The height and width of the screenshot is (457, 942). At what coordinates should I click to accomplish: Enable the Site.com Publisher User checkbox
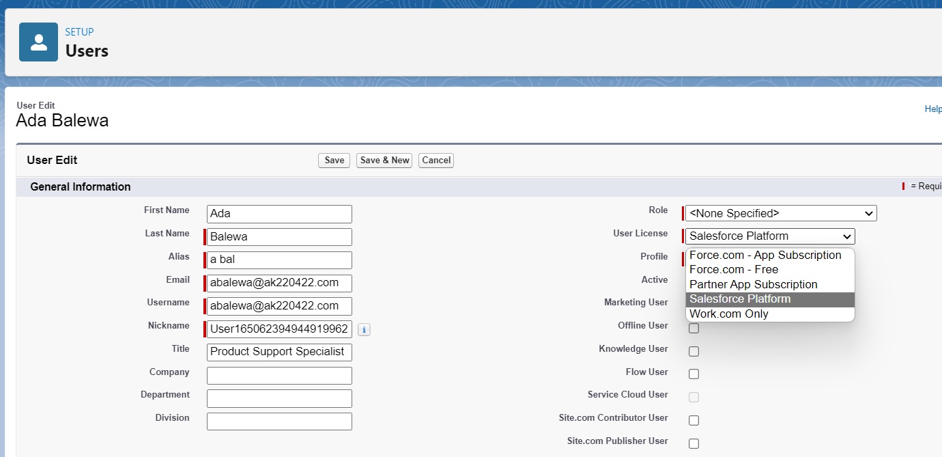694,443
